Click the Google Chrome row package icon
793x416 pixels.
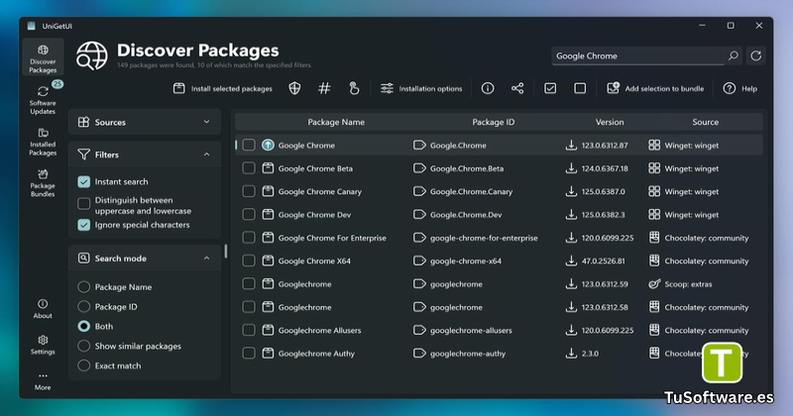[268, 145]
